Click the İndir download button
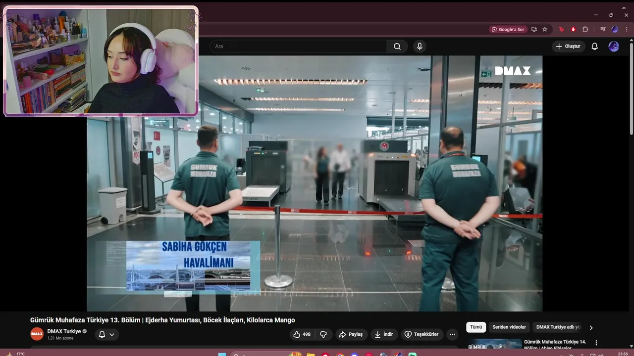Screen dimensions: 634x356 tap(384, 334)
